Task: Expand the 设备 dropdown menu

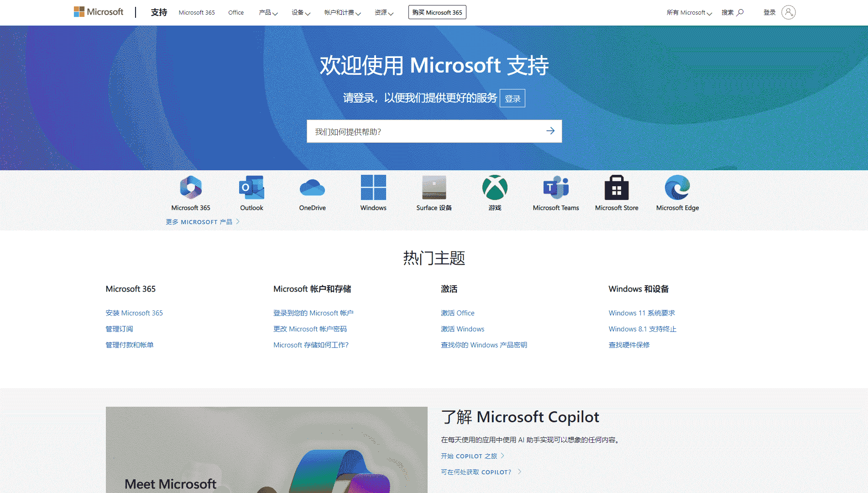Action: coord(301,12)
